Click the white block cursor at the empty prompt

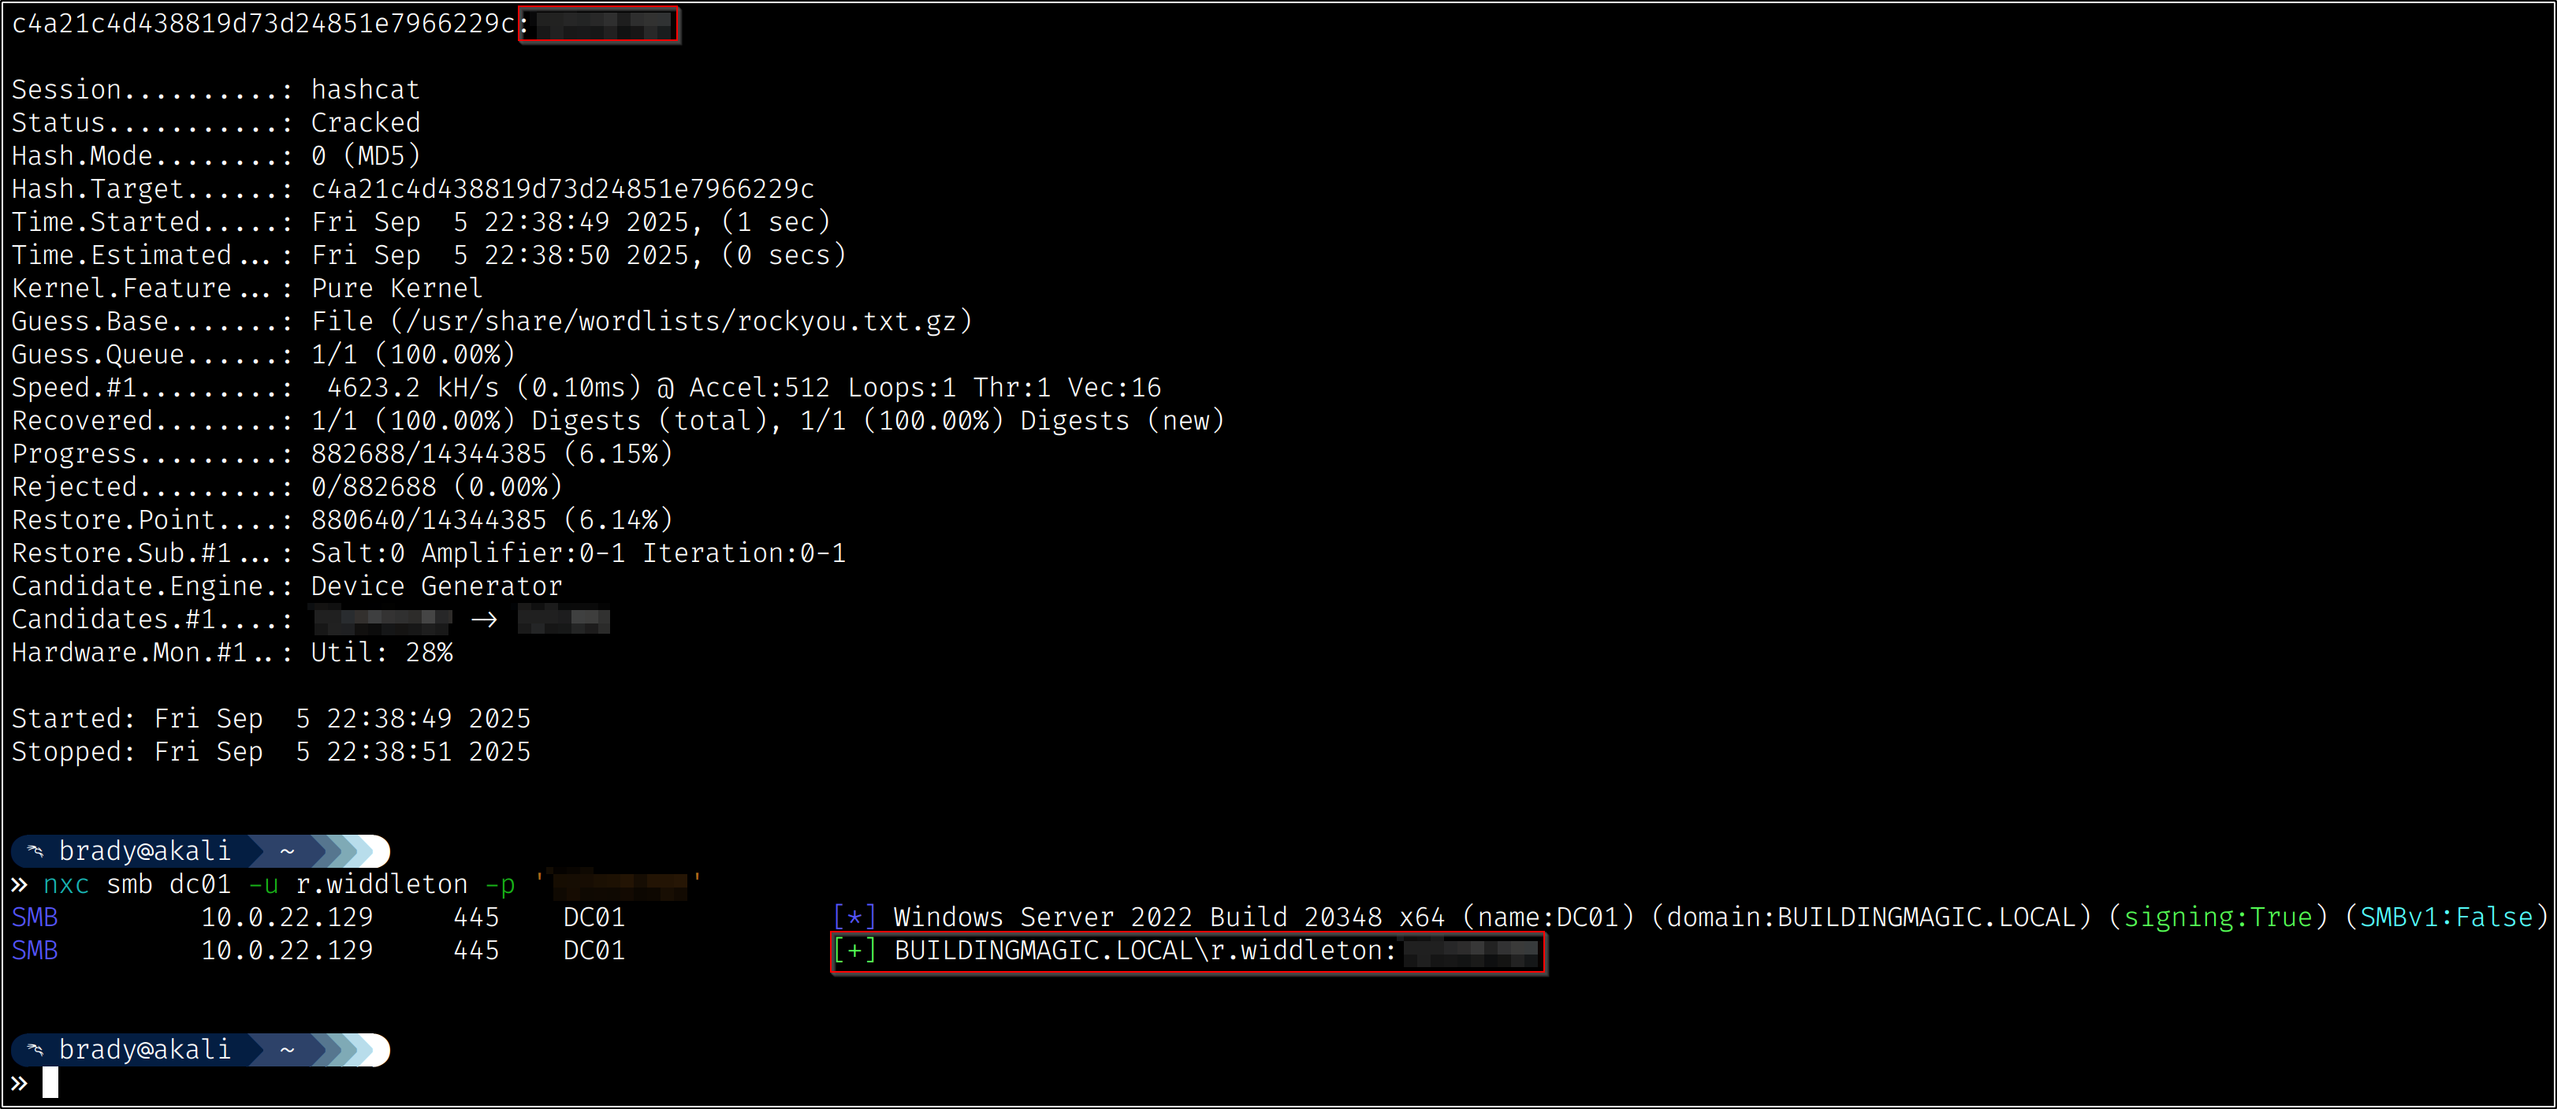(x=50, y=1083)
